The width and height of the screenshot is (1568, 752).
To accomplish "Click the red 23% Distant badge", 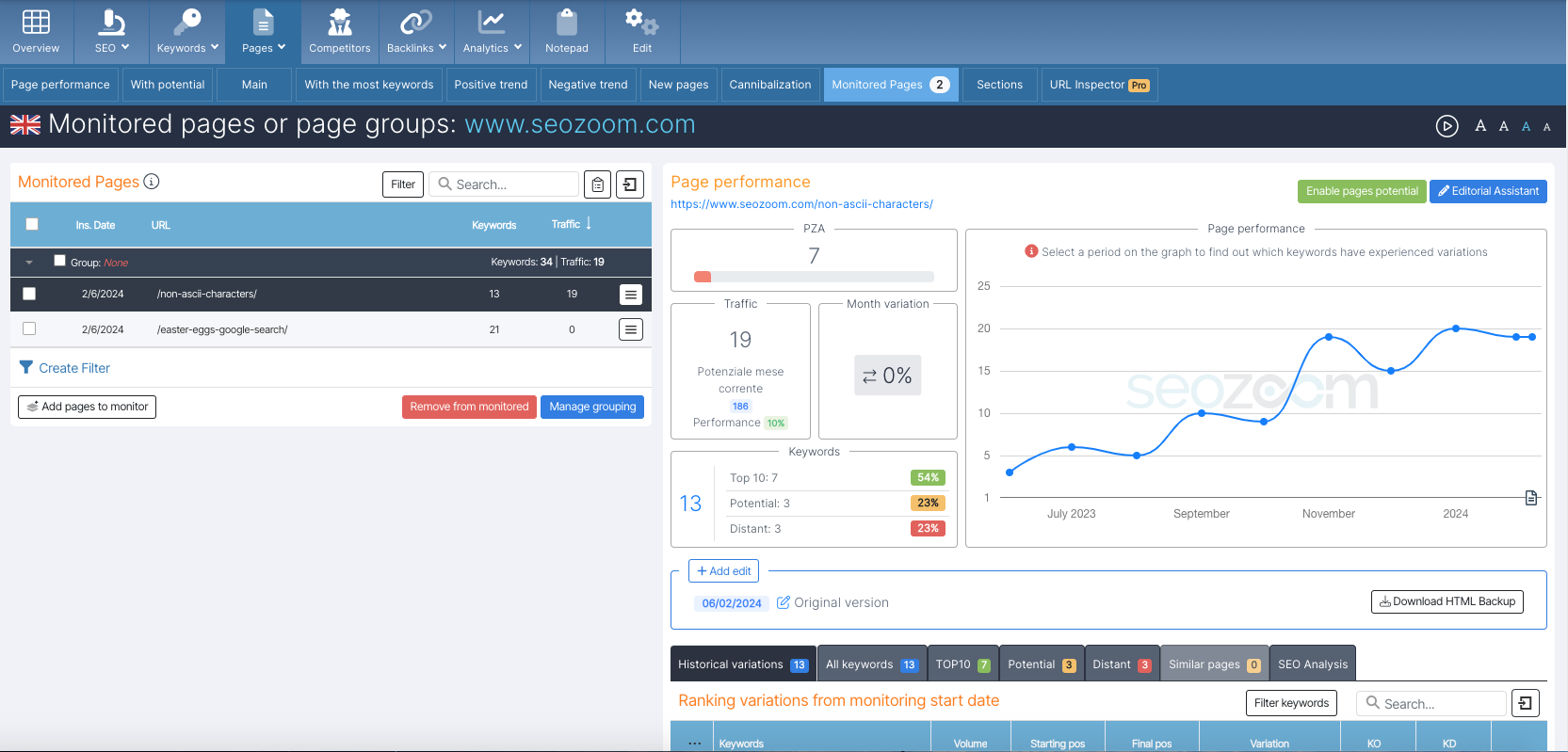I will 928,529.
